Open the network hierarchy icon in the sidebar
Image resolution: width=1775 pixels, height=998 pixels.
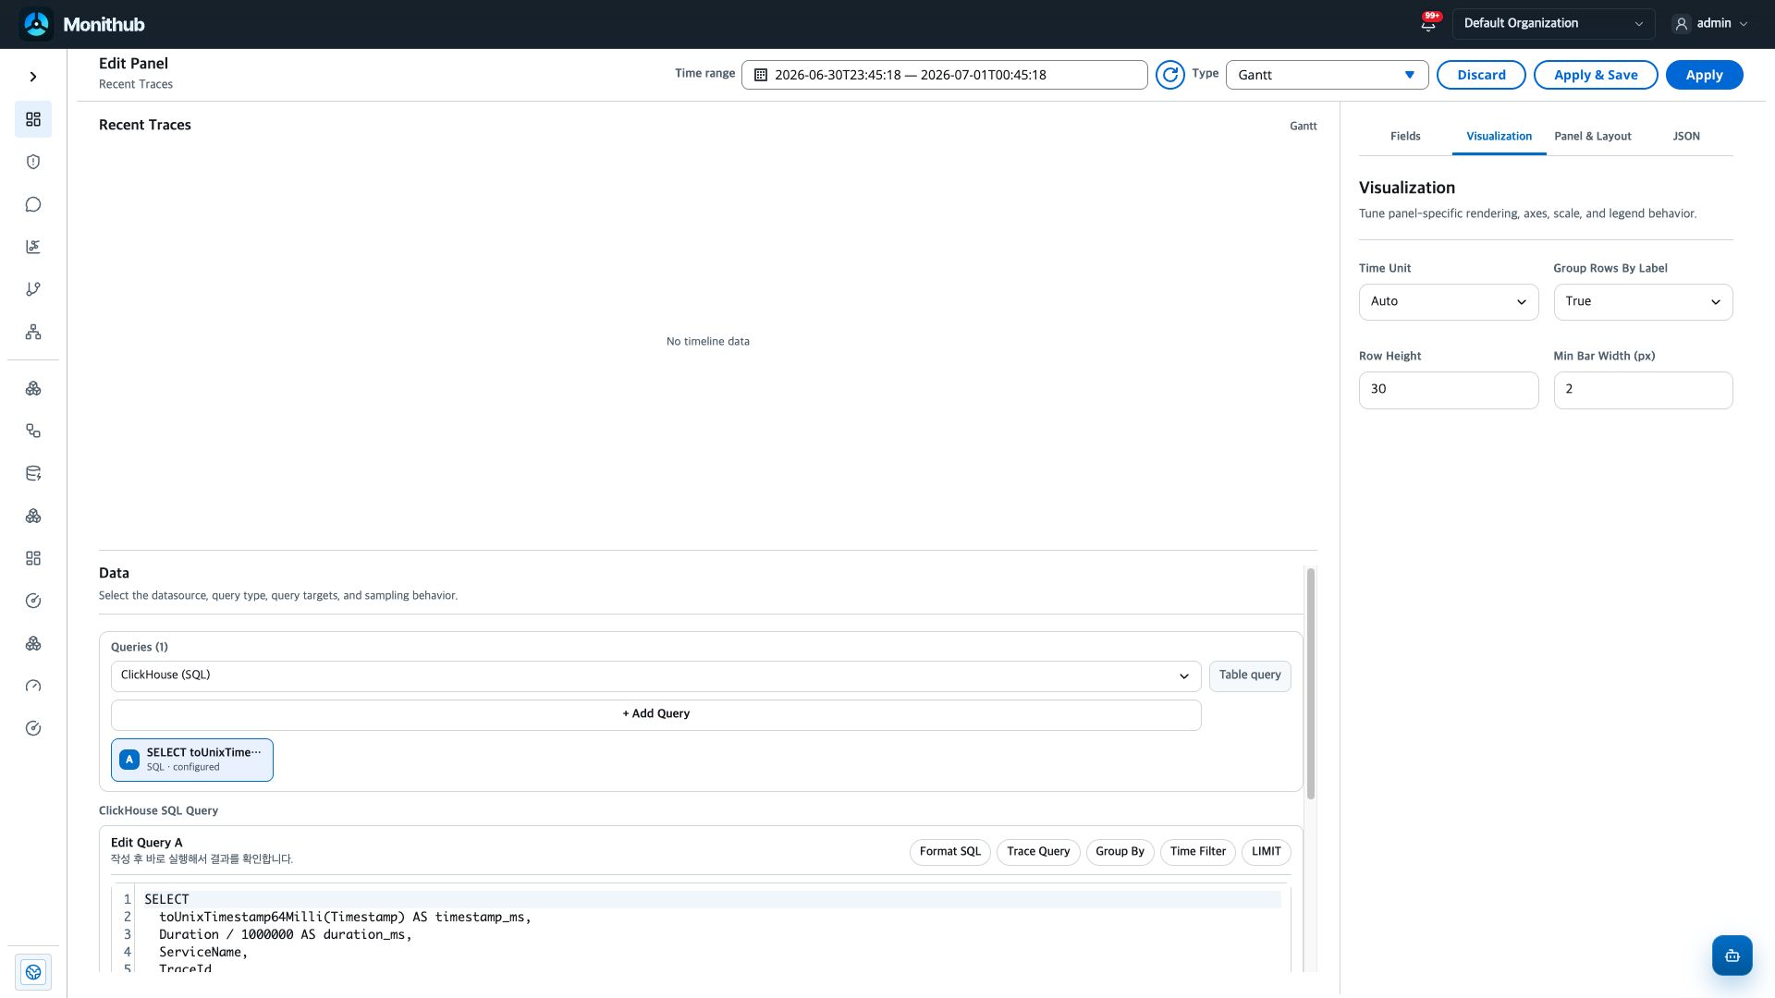(x=33, y=332)
